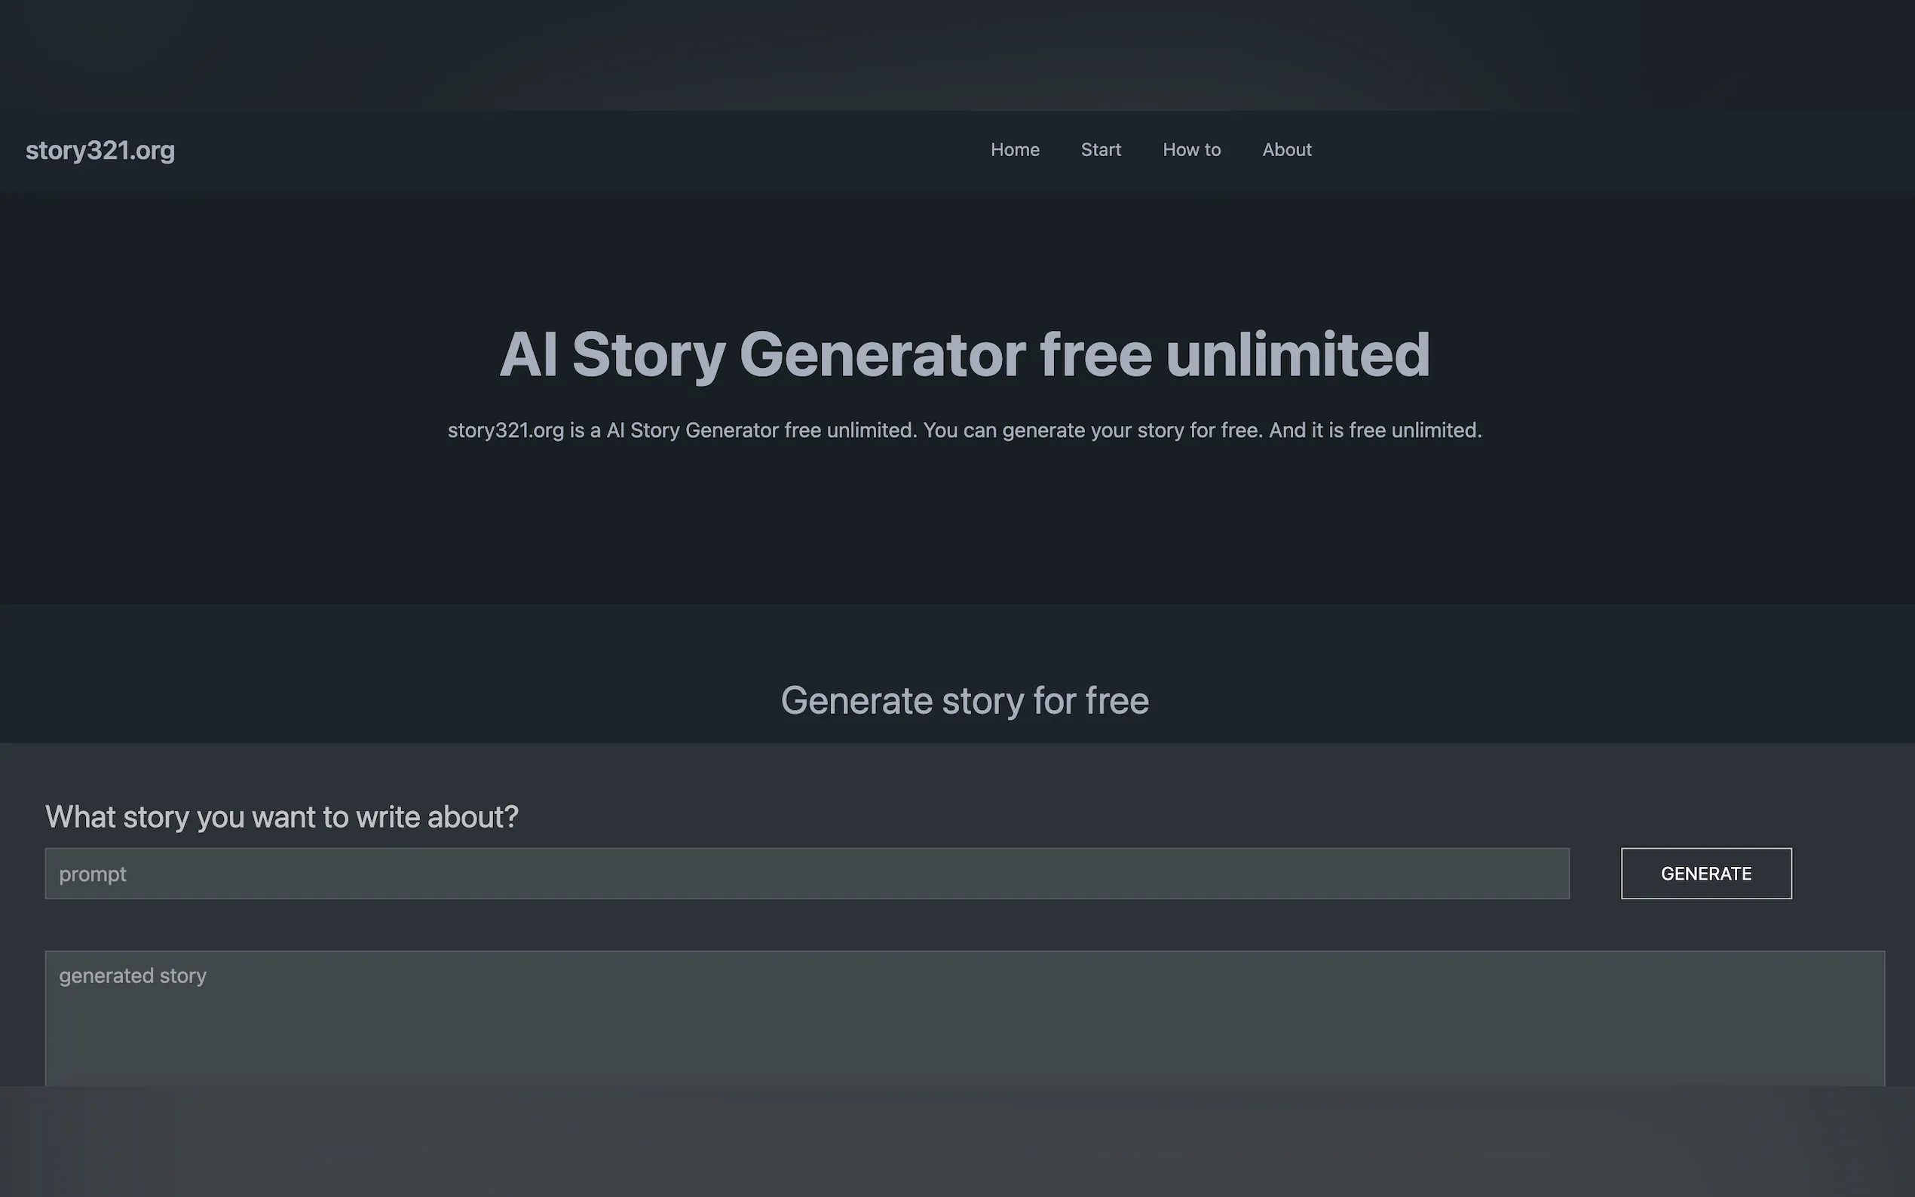Select the About navigation link
This screenshot has height=1197, width=1915.
click(1286, 149)
